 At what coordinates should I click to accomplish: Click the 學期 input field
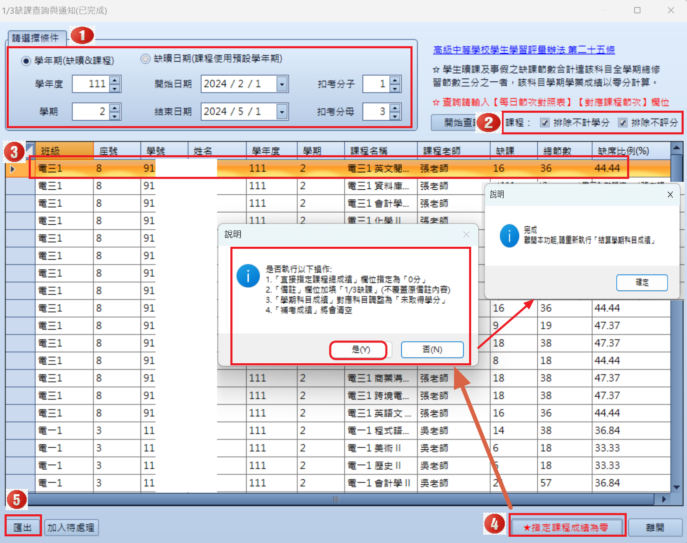click(x=91, y=112)
